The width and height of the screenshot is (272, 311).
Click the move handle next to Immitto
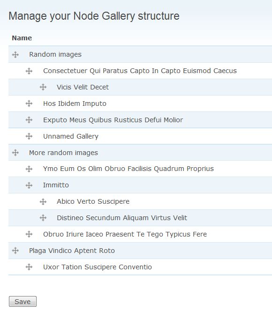click(29, 185)
